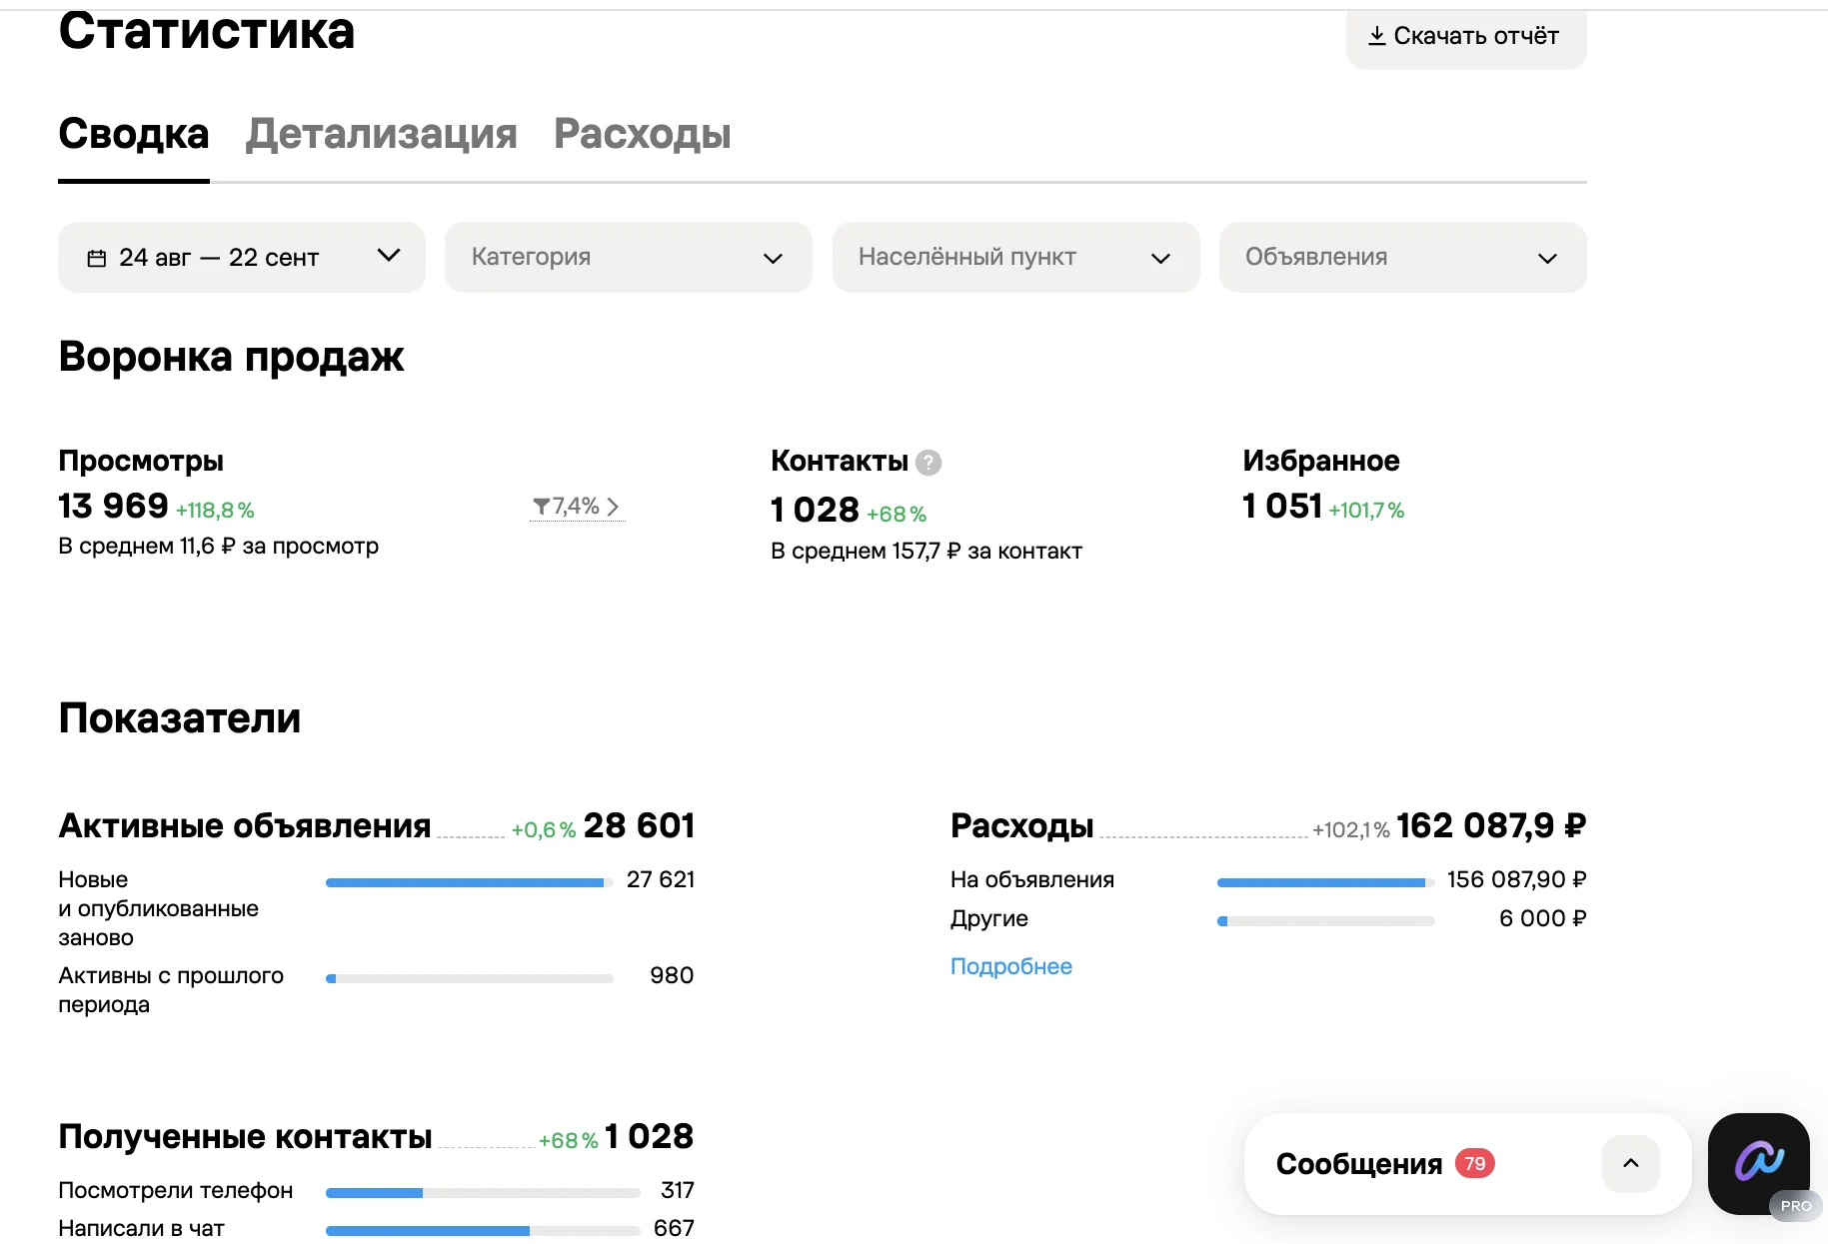Click the На объявления expenses progress bar

coord(1326,882)
